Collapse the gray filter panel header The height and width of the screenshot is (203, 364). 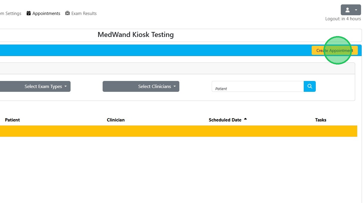point(176,68)
